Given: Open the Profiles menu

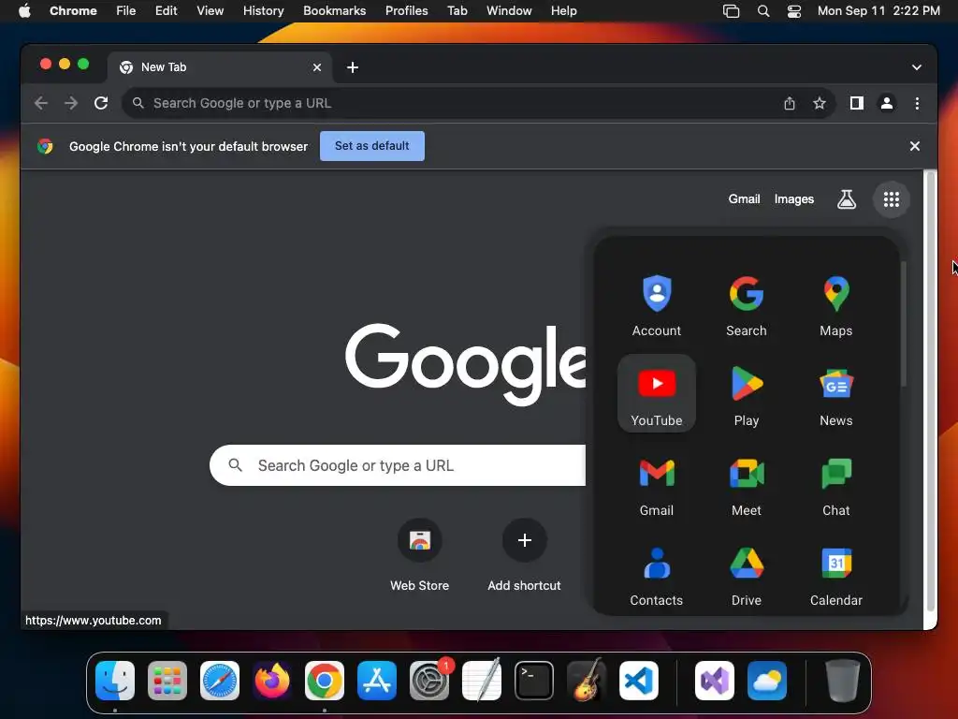Looking at the screenshot, I should (x=406, y=11).
